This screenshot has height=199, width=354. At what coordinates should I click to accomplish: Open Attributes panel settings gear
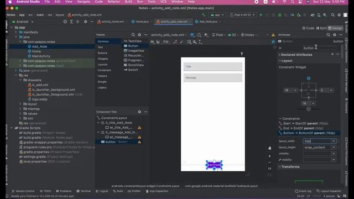click(x=335, y=35)
